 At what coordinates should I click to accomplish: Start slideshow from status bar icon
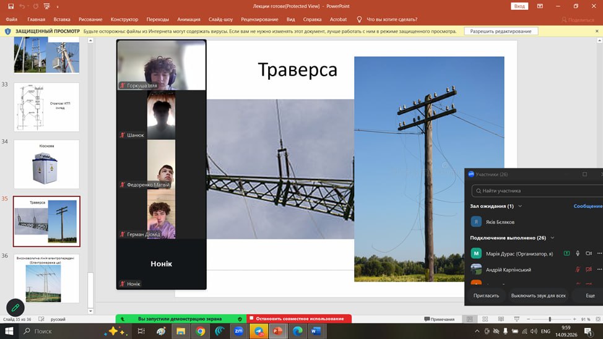516,319
